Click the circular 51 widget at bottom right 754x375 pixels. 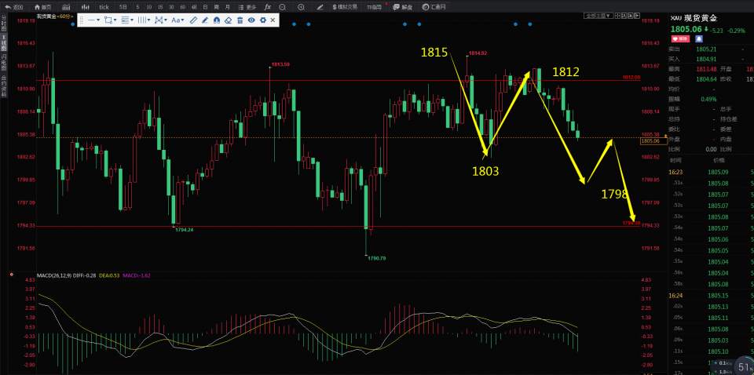click(x=745, y=367)
